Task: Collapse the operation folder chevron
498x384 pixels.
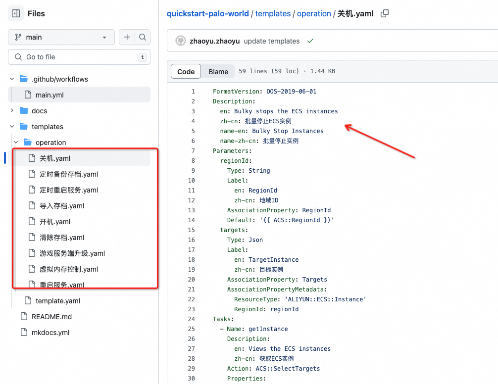Action: point(16,143)
